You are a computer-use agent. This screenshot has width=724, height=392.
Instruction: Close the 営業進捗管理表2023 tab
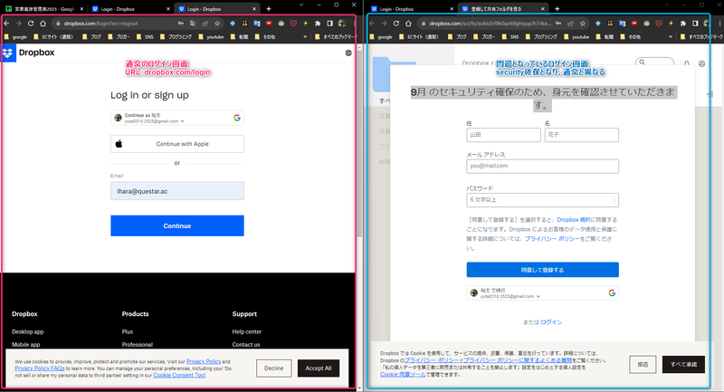pos(81,9)
